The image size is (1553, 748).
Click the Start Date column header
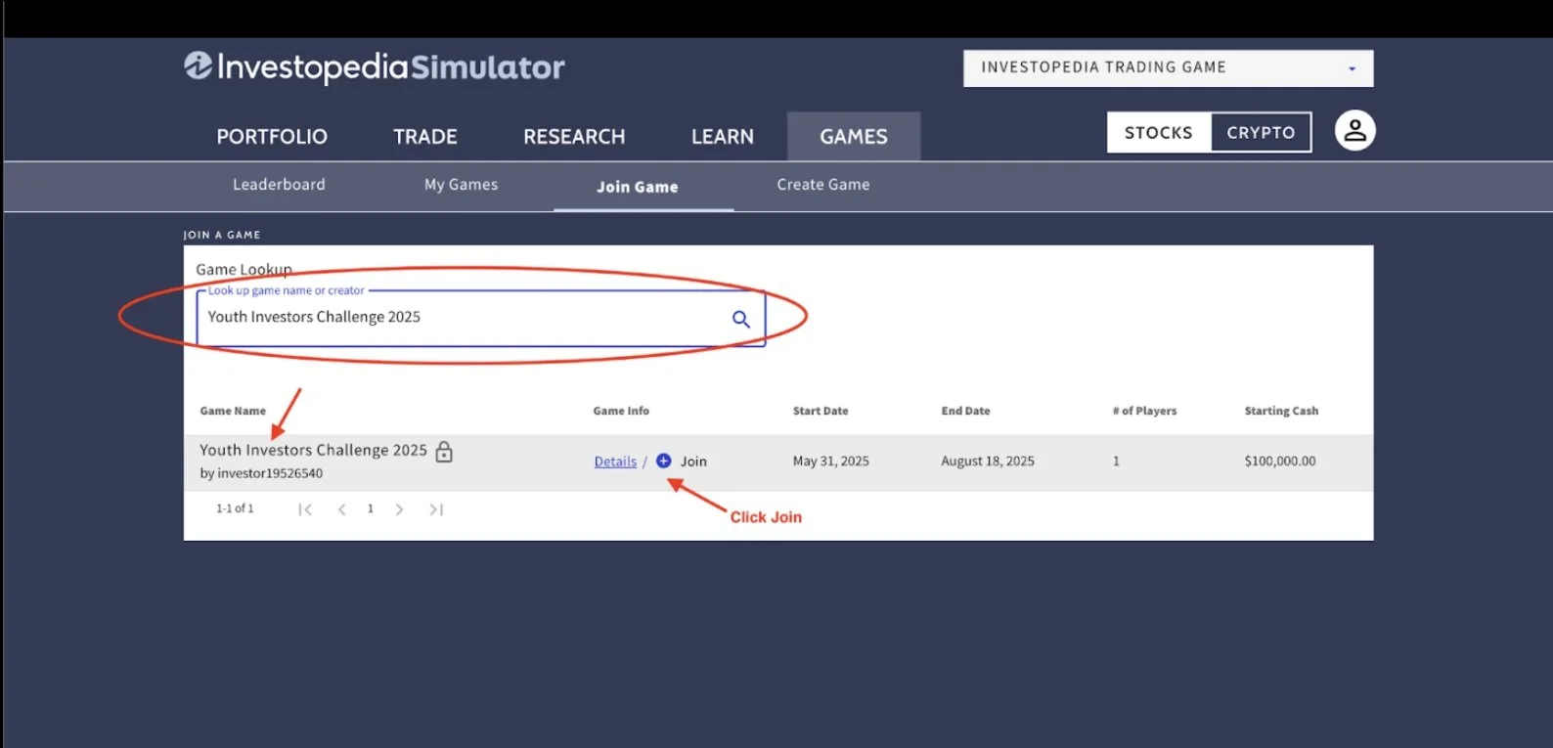821,411
